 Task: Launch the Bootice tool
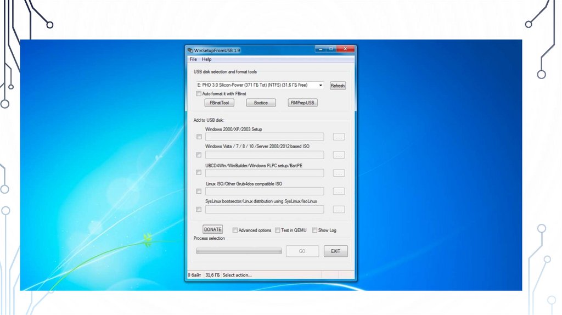click(261, 103)
